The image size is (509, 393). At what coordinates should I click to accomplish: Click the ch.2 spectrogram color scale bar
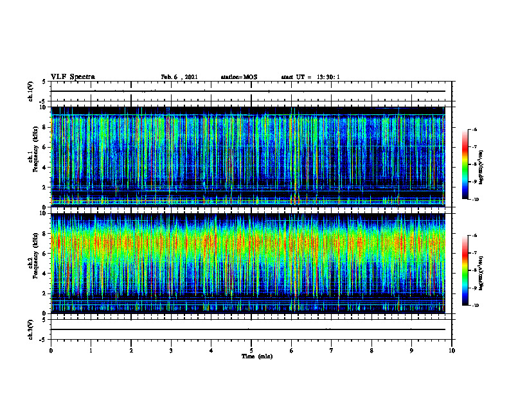[x=465, y=270]
